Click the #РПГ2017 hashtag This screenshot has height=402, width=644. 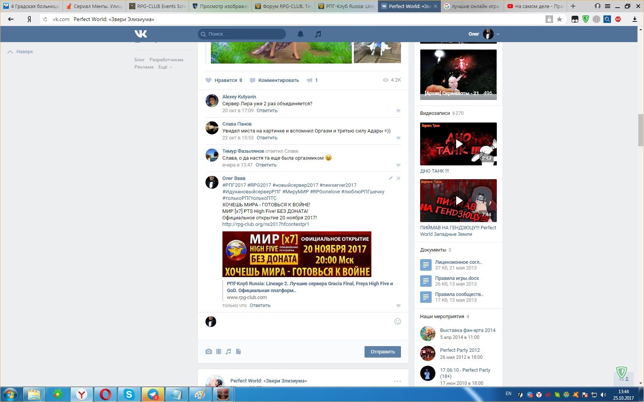coord(234,185)
